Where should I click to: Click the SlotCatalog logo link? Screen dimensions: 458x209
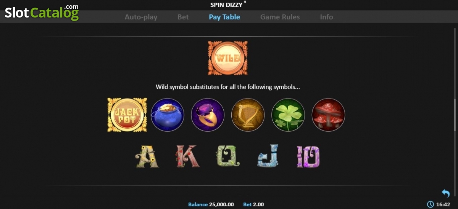coord(42,13)
